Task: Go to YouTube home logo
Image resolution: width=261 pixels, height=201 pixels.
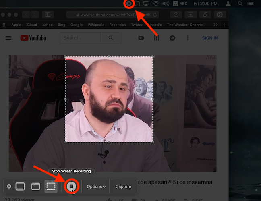Action: 33,38
